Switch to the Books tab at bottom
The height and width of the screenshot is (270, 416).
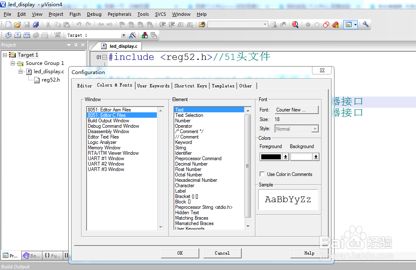pos(31,256)
